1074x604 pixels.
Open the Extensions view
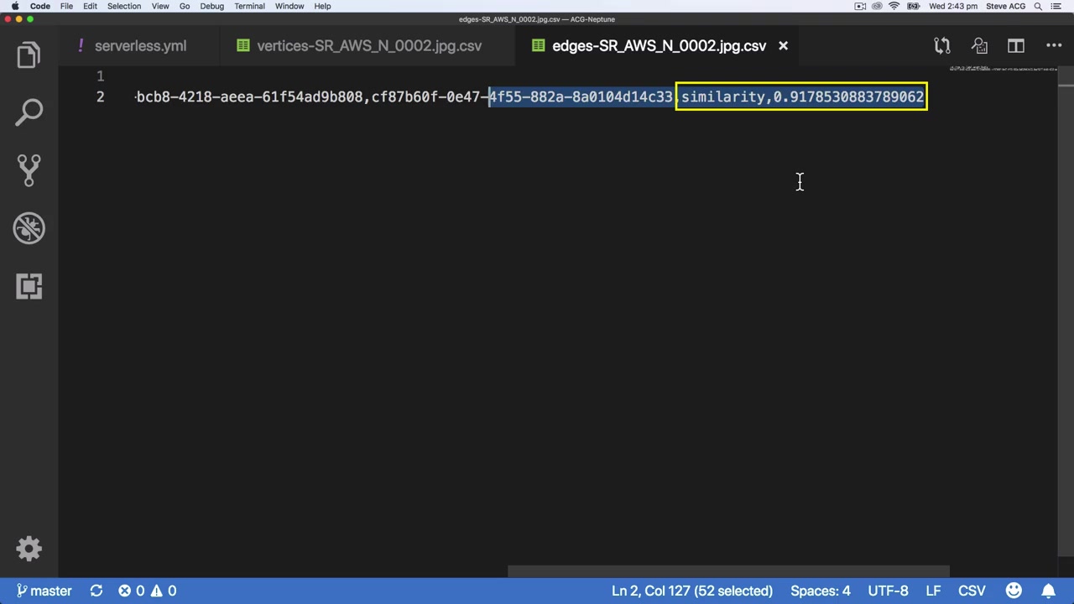tap(29, 286)
